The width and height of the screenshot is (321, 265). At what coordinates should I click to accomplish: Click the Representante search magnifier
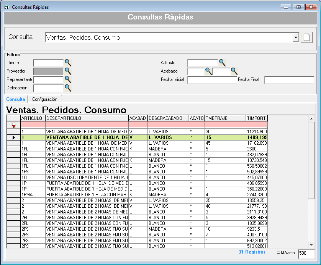click(x=68, y=79)
